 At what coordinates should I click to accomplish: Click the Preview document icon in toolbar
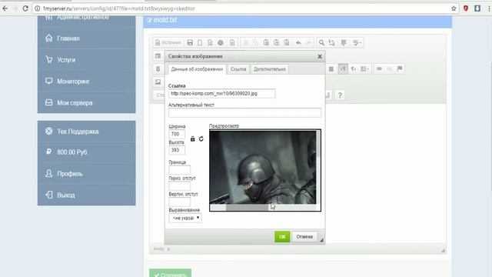click(x=210, y=43)
